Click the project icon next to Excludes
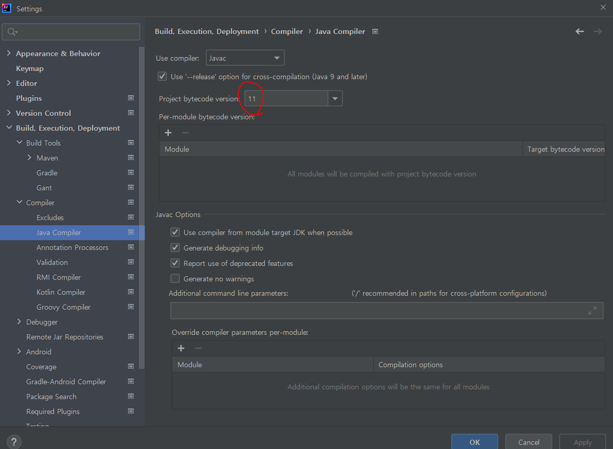The height and width of the screenshot is (449, 613). pos(131,217)
